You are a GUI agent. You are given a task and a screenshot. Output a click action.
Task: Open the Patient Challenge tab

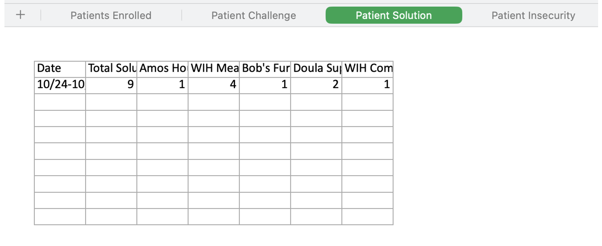tap(254, 15)
